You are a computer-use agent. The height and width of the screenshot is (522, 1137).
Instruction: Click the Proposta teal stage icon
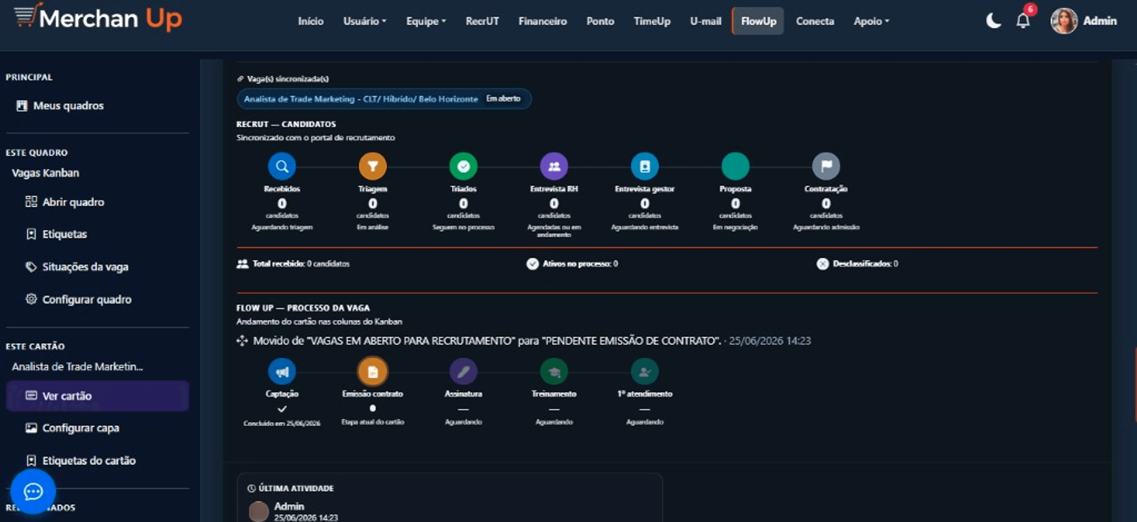coord(735,166)
